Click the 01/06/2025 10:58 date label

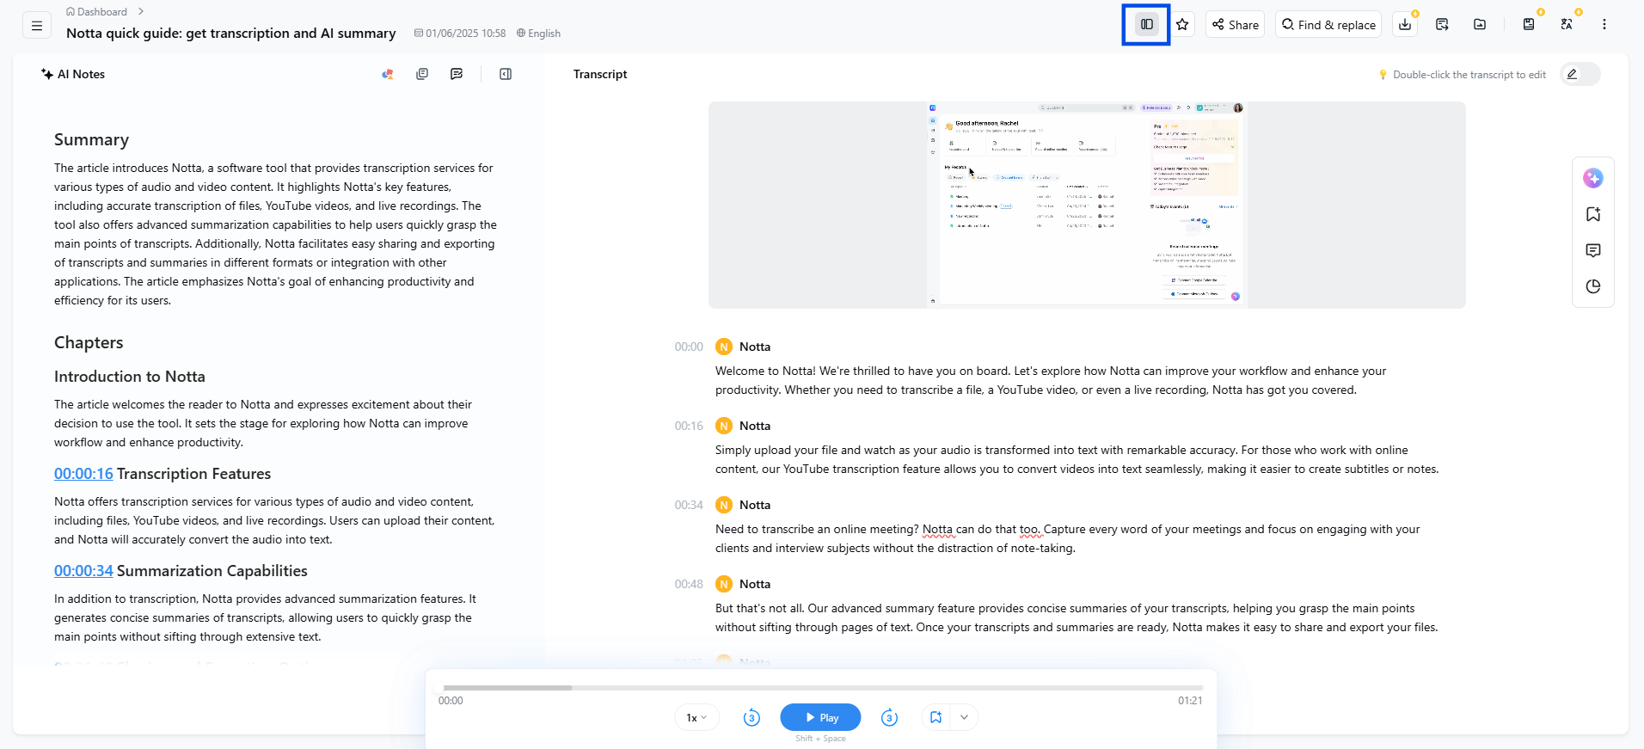(460, 34)
